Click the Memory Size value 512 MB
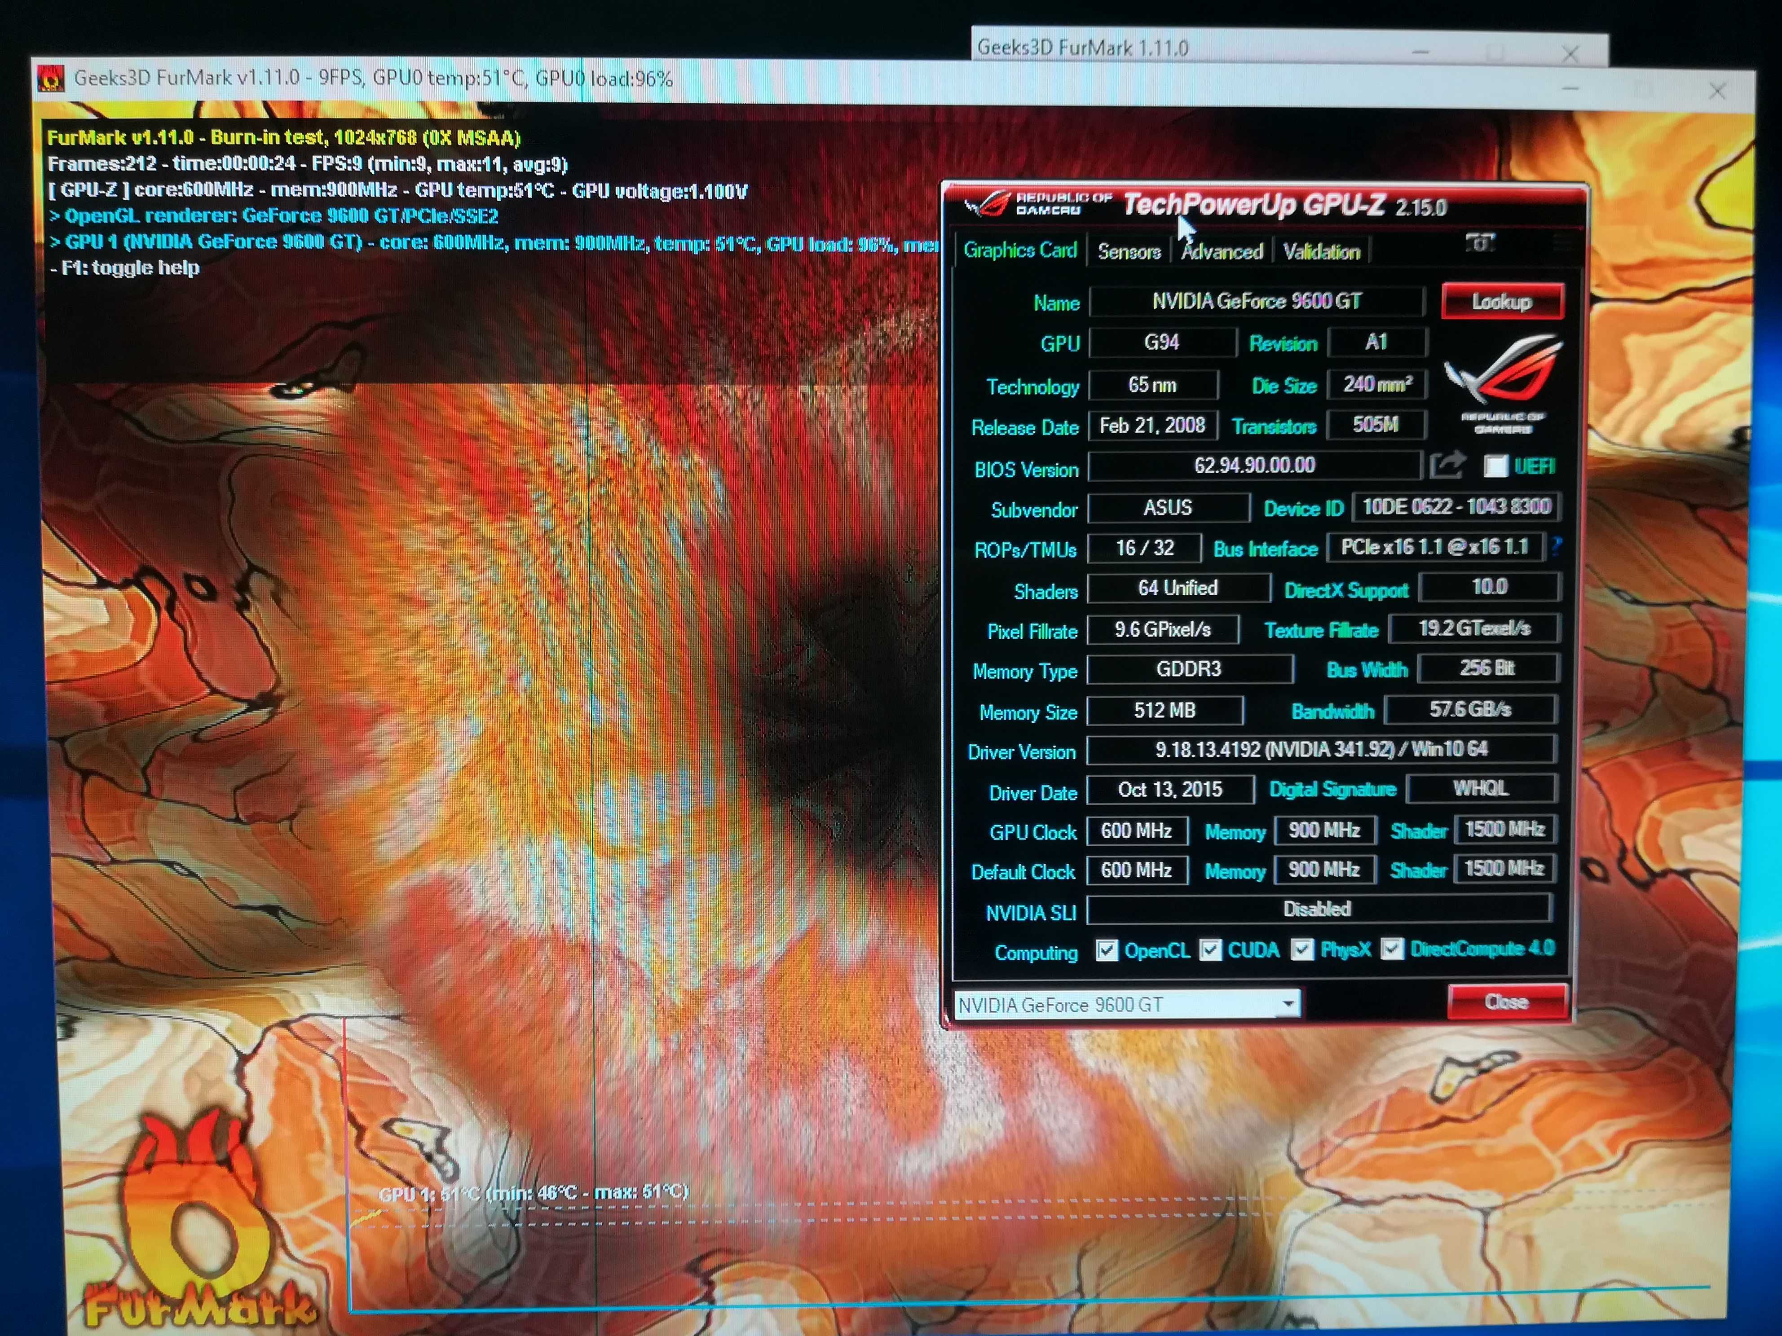 (x=1165, y=710)
